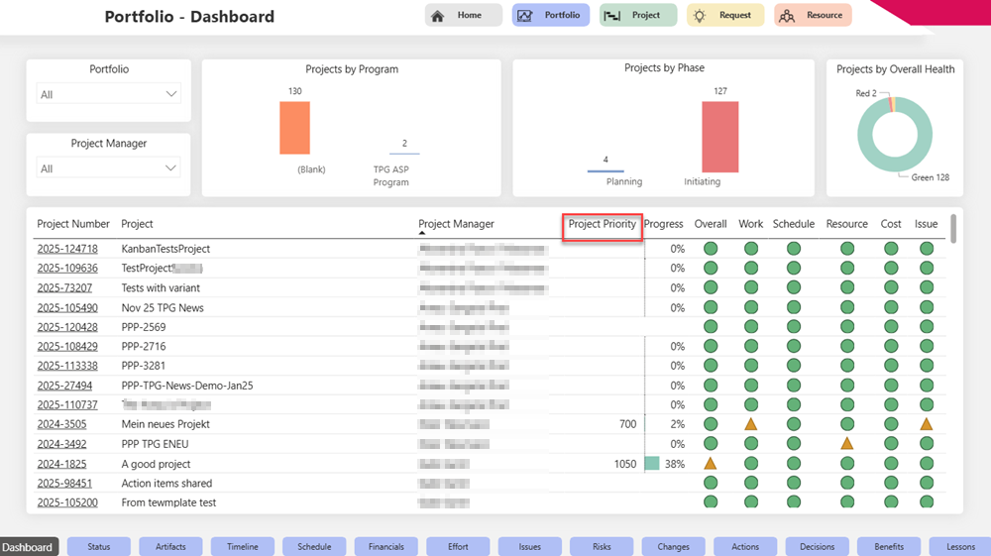Sort by Project Priority column header
Image resolution: width=991 pixels, height=556 pixels.
(x=602, y=224)
